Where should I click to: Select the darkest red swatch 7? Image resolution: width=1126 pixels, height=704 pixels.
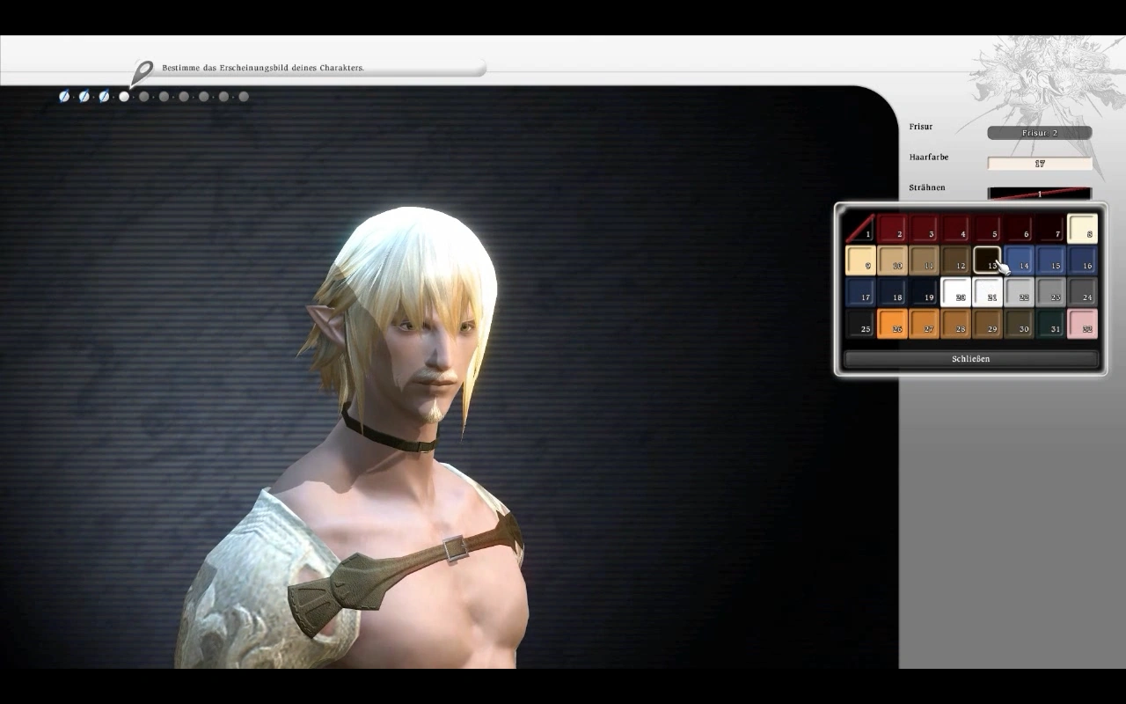pos(1050,229)
